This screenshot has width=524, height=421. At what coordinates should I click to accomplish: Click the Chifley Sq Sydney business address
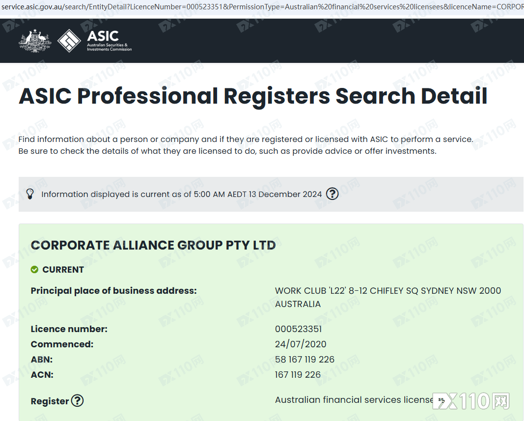387,291
